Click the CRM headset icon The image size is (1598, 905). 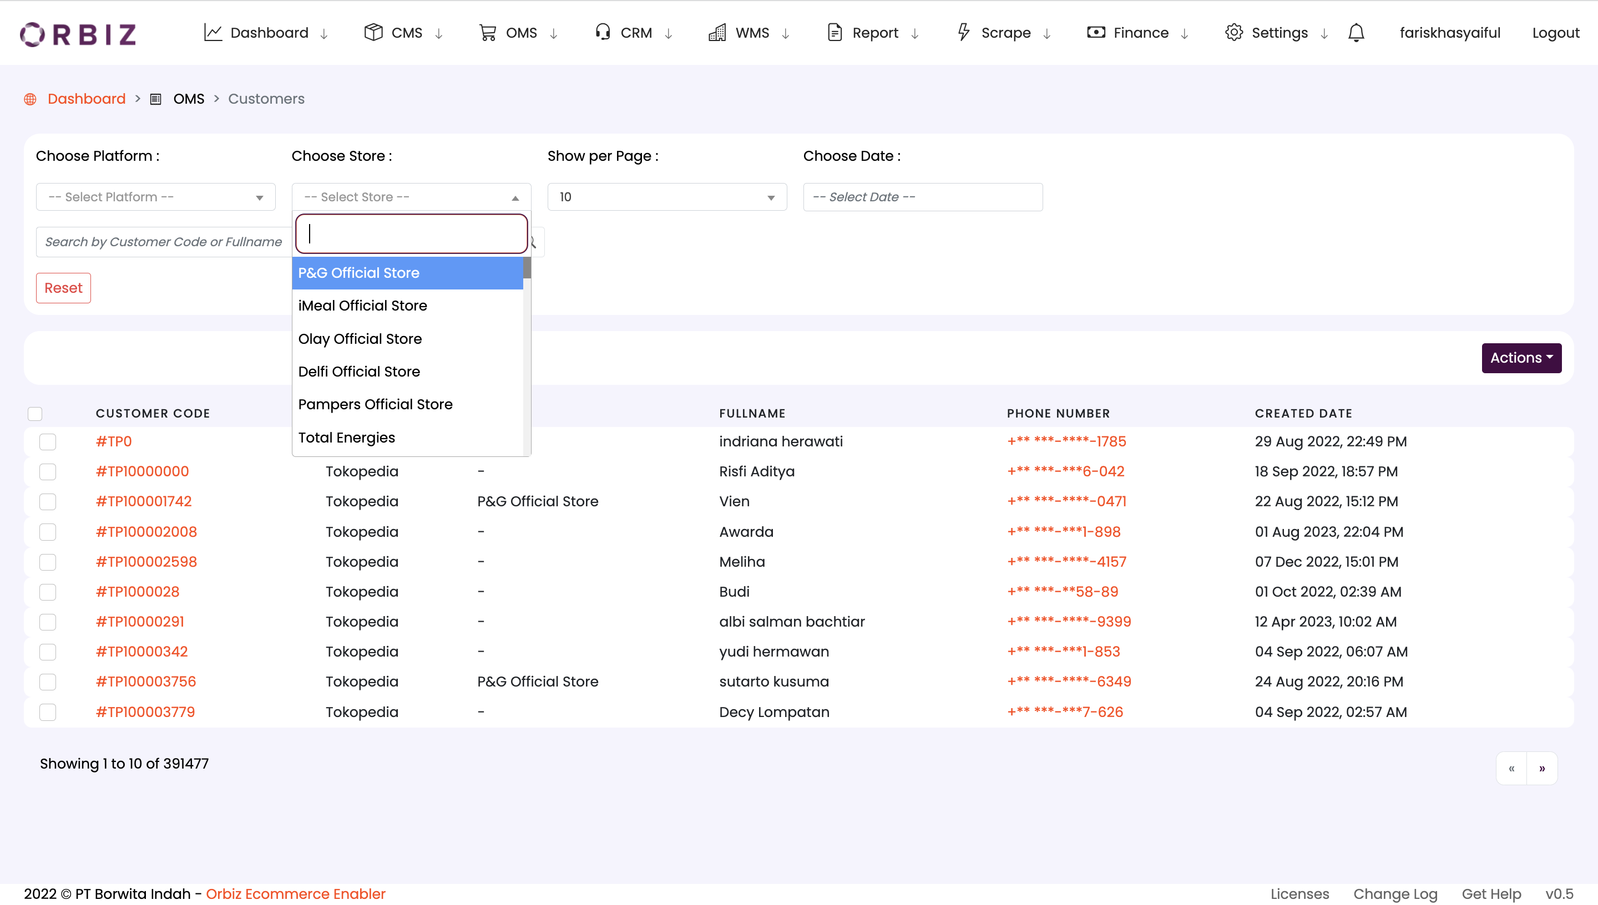[603, 32]
